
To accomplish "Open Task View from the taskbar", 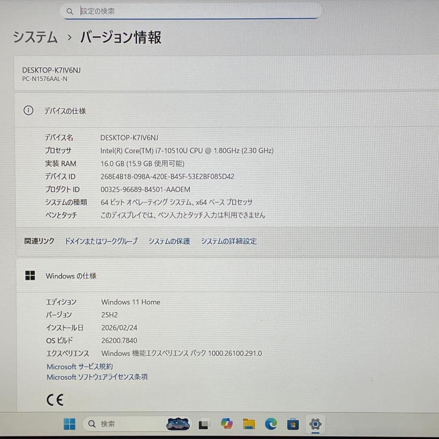I will click(x=203, y=424).
